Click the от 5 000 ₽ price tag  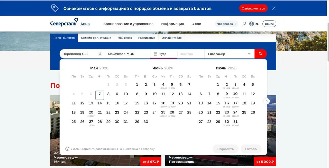[x=266, y=162]
